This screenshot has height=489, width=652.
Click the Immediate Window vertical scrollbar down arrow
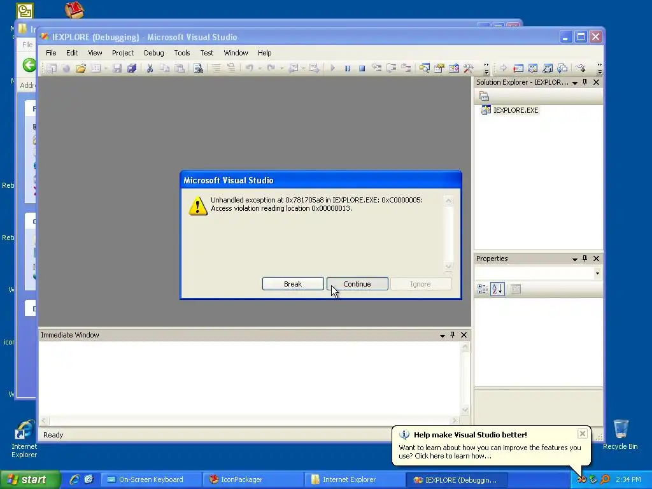[x=465, y=410]
